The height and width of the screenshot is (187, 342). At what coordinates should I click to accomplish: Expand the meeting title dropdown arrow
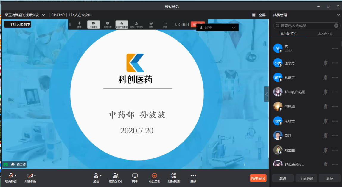[43, 15]
